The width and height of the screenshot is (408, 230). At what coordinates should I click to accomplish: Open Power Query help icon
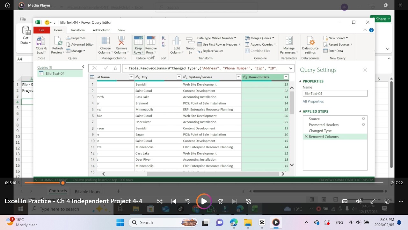point(371,30)
